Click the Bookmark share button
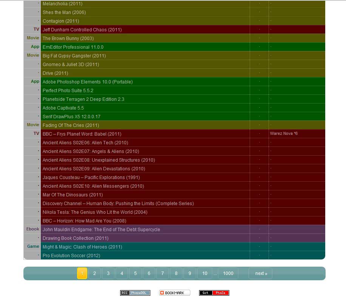The height and width of the screenshot is (298, 346). (175, 293)
